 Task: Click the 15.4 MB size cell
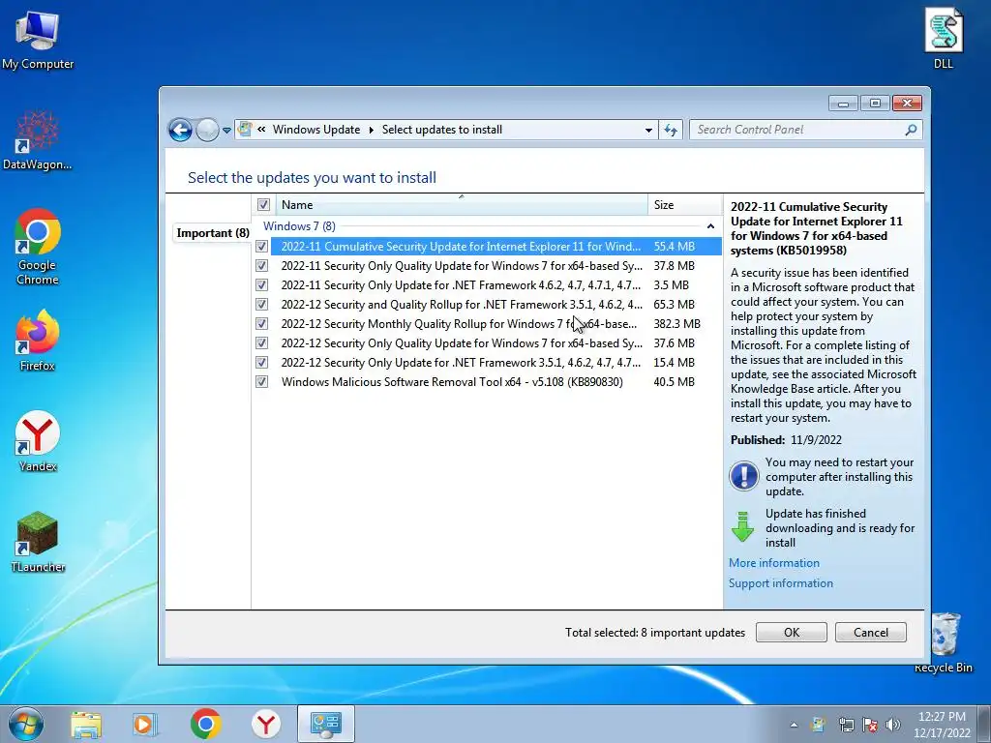pyautogui.click(x=674, y=363)
